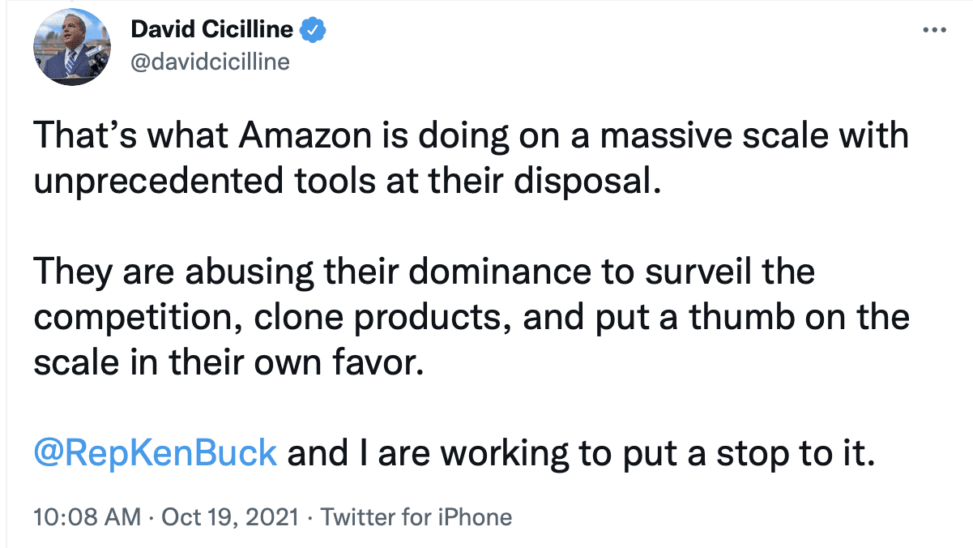Image resolution: width=973 pixels, height=548 pixels.
Task: Follow the @RepKenBuck mention link
Action: (x=155, y=454)
